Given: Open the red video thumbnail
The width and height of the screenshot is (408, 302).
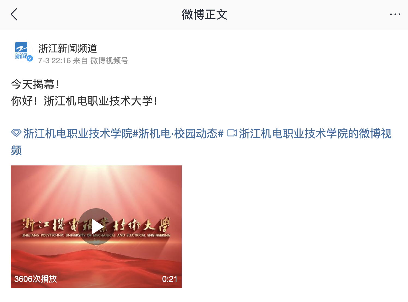Looking at the screenshot, I should [96, 226].
